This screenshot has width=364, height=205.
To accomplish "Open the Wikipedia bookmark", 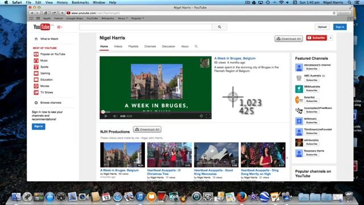I will click(107, 18).
